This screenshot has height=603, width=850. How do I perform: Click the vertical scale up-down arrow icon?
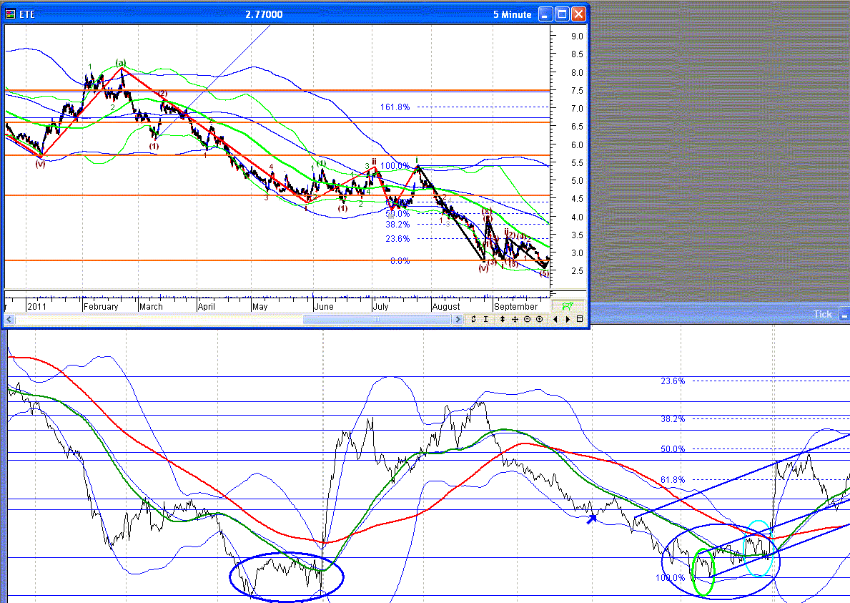coord(502,320)
